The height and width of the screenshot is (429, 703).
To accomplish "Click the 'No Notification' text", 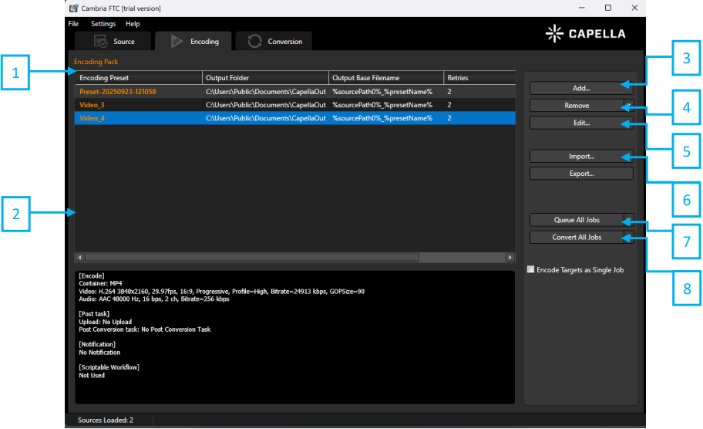I will point(99,353).
